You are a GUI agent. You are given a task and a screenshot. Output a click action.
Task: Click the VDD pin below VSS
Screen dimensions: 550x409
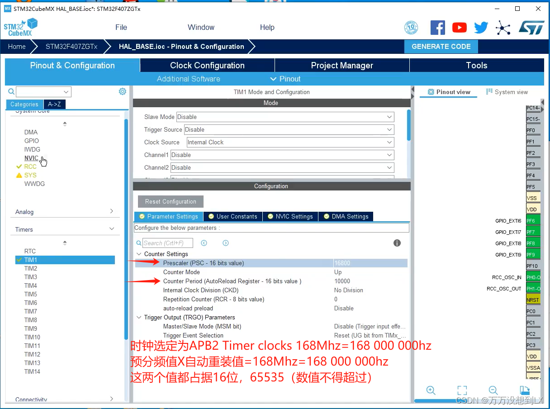pyautogui.click(x=533, y=209)
